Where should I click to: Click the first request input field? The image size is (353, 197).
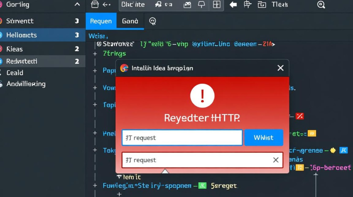[182, 138]
